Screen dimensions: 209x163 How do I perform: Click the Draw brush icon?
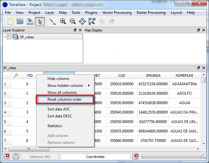click(x=52, y=21)
